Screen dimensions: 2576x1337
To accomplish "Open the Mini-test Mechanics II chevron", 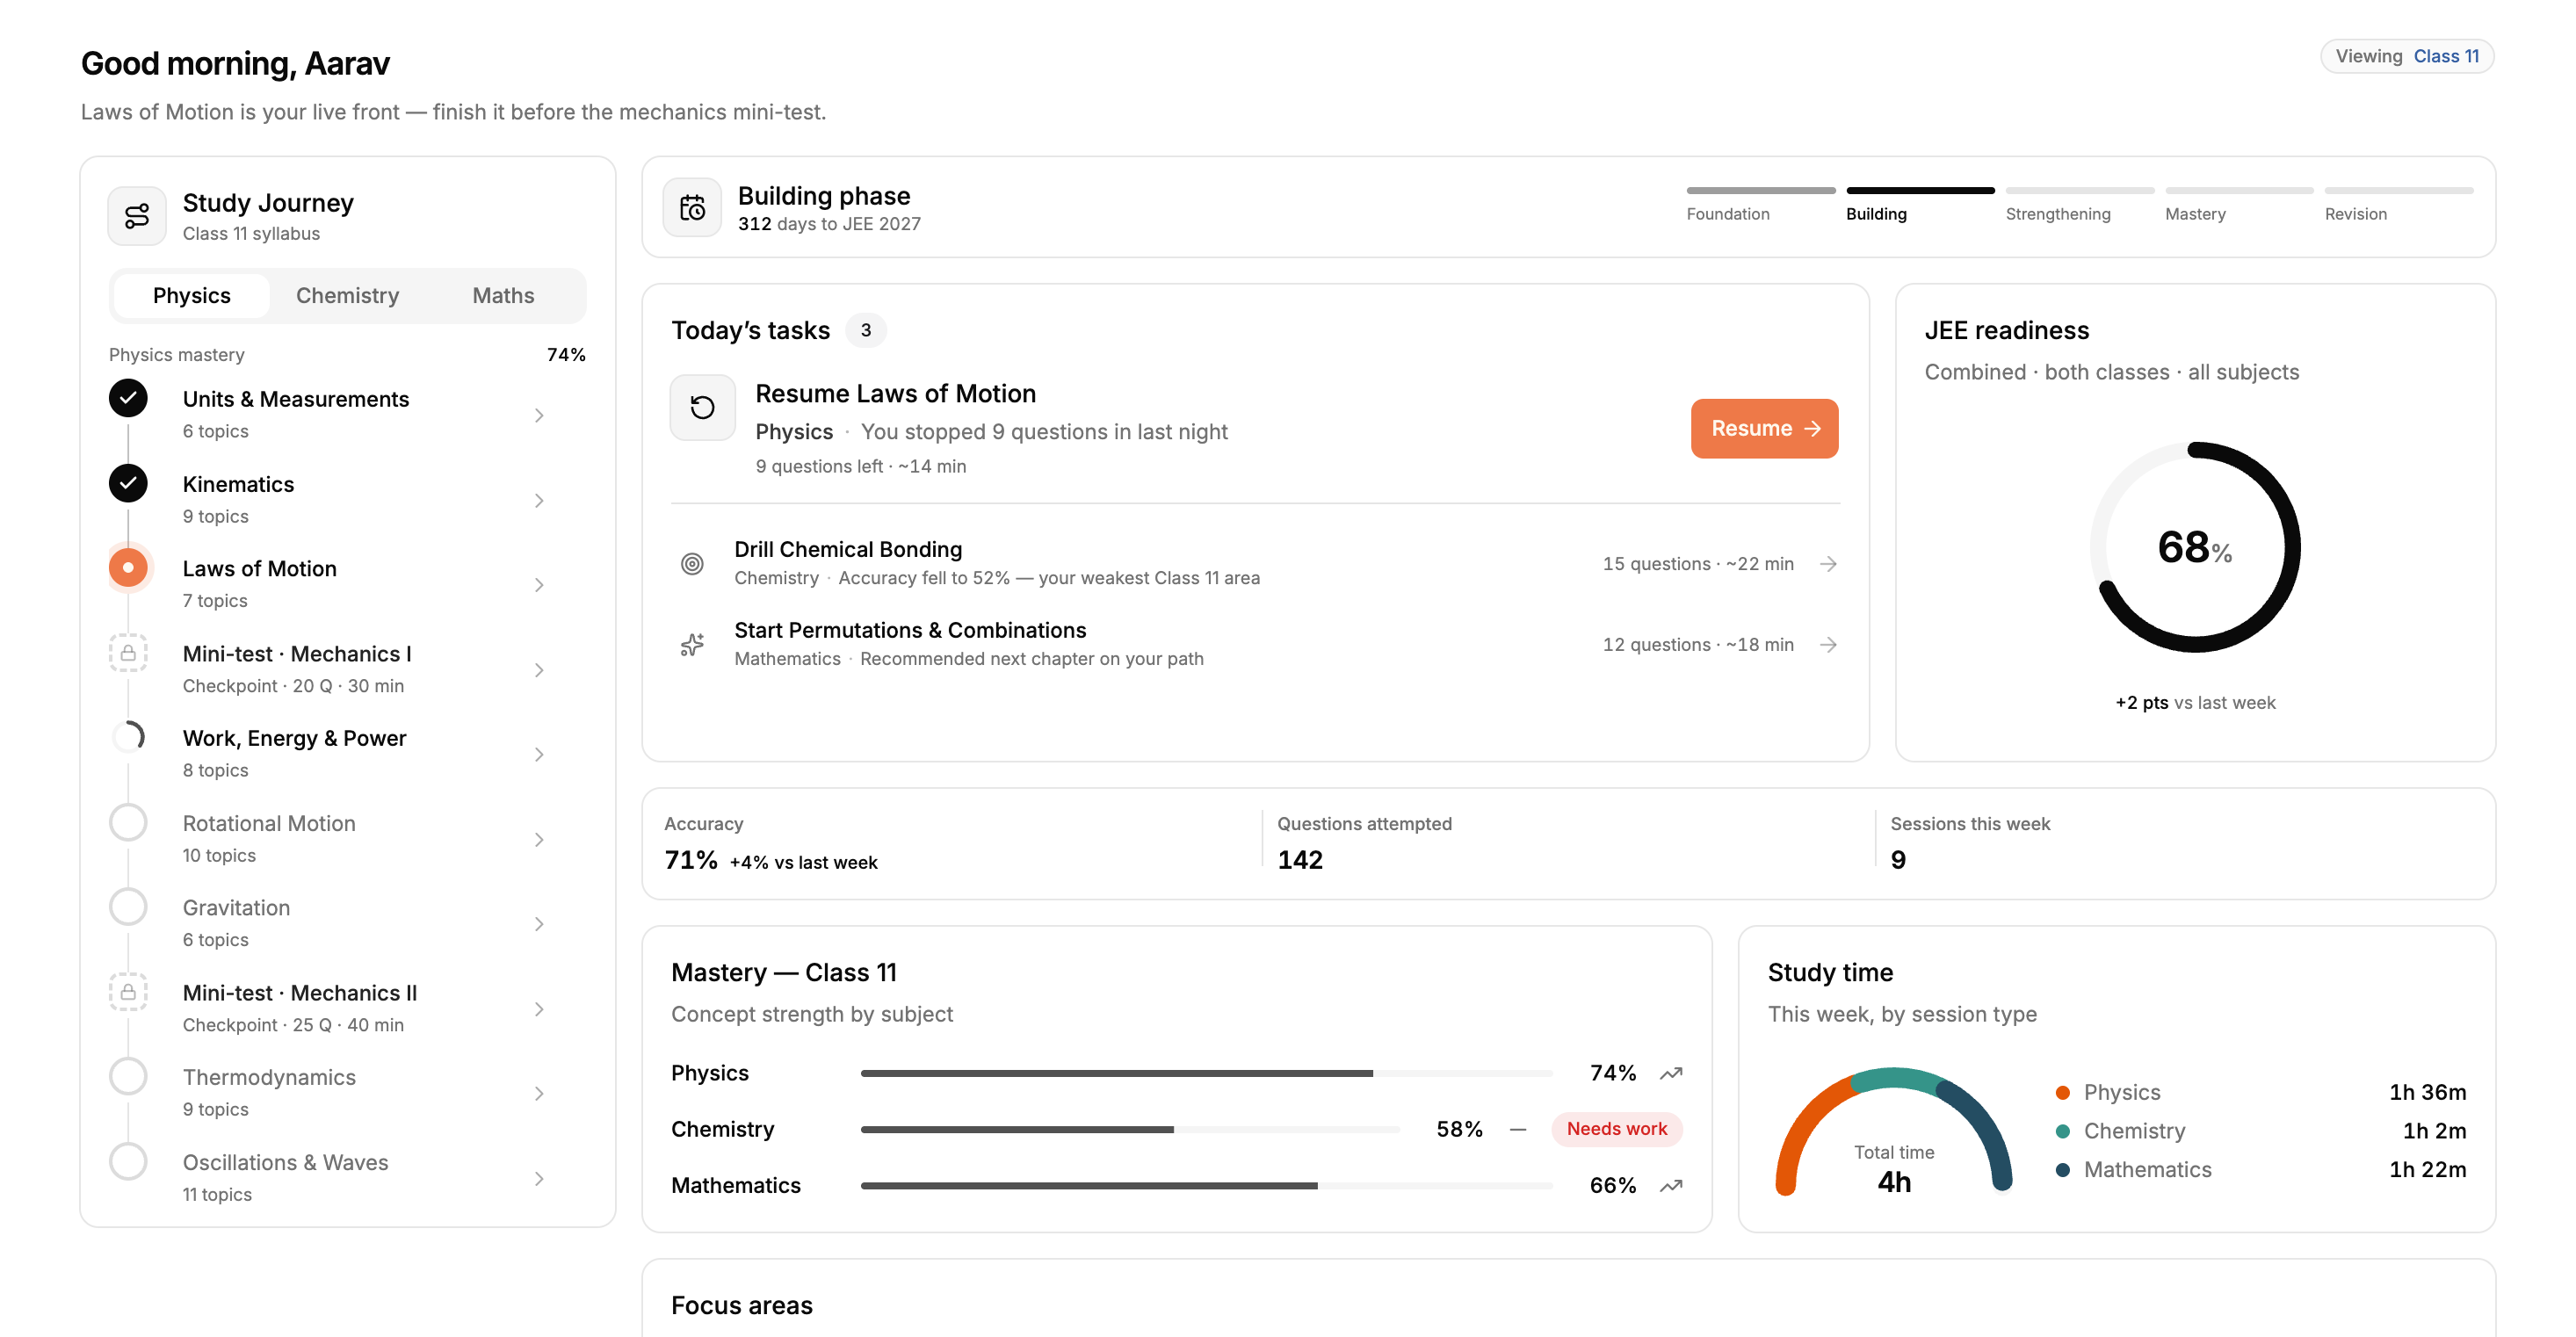I will pos(539,1009).
